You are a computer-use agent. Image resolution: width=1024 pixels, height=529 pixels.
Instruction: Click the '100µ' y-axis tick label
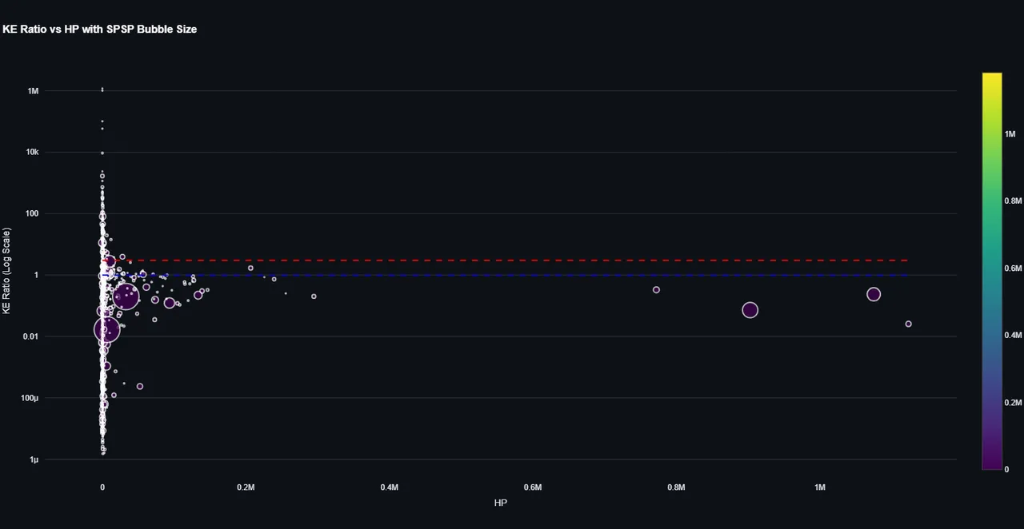[30, 398]
